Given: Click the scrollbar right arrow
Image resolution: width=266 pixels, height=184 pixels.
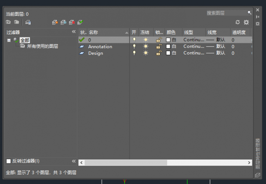Looking at the screenshot, I should point(249,163).
